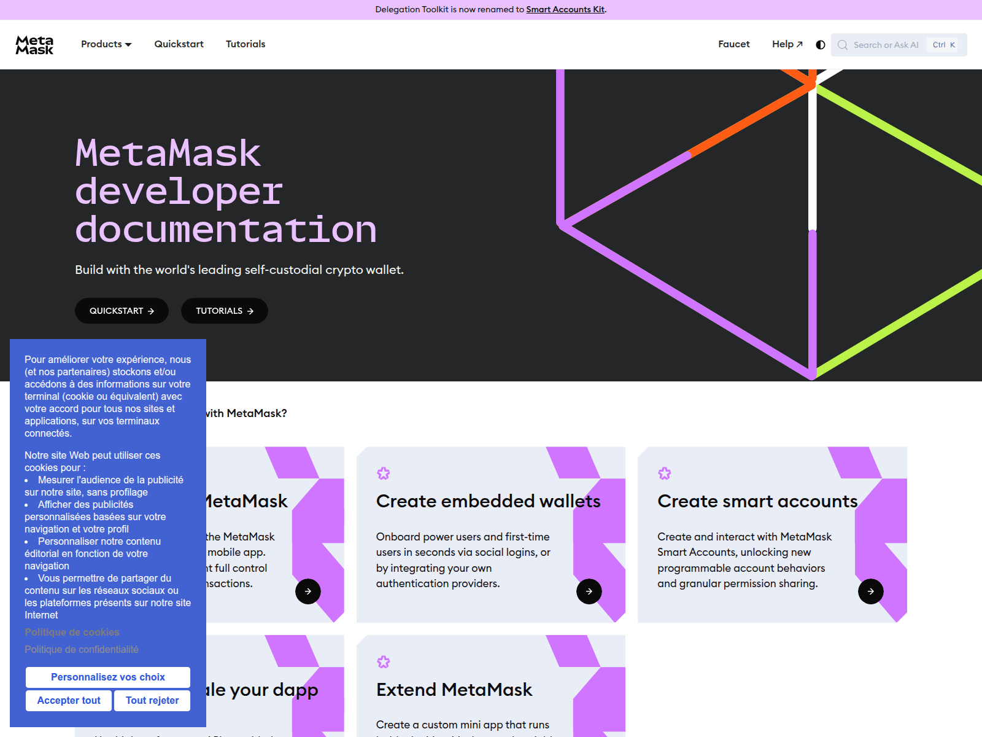Open the Quickstart nav item

coord(179,44)
